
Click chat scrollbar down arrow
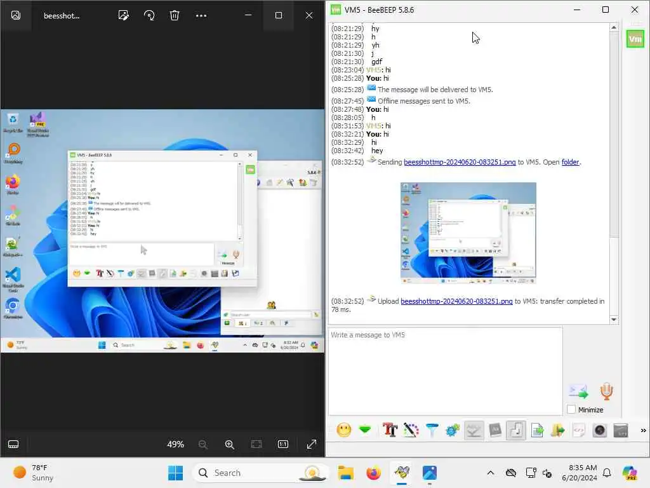(x=614, y=320)
